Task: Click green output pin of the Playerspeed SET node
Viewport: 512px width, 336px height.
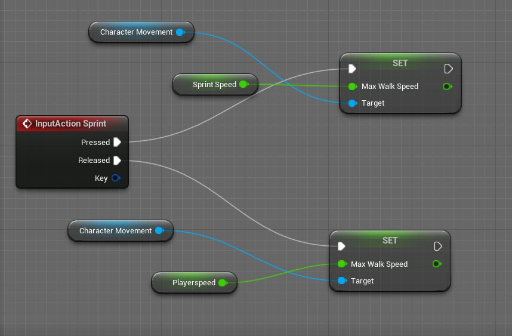Action: [437, 264]
